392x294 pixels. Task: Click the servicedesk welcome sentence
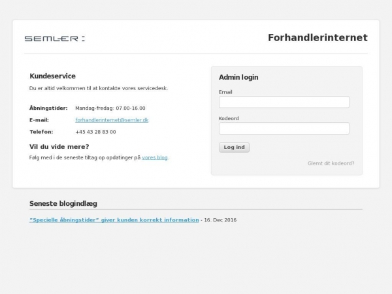click(x=99, y=88)
